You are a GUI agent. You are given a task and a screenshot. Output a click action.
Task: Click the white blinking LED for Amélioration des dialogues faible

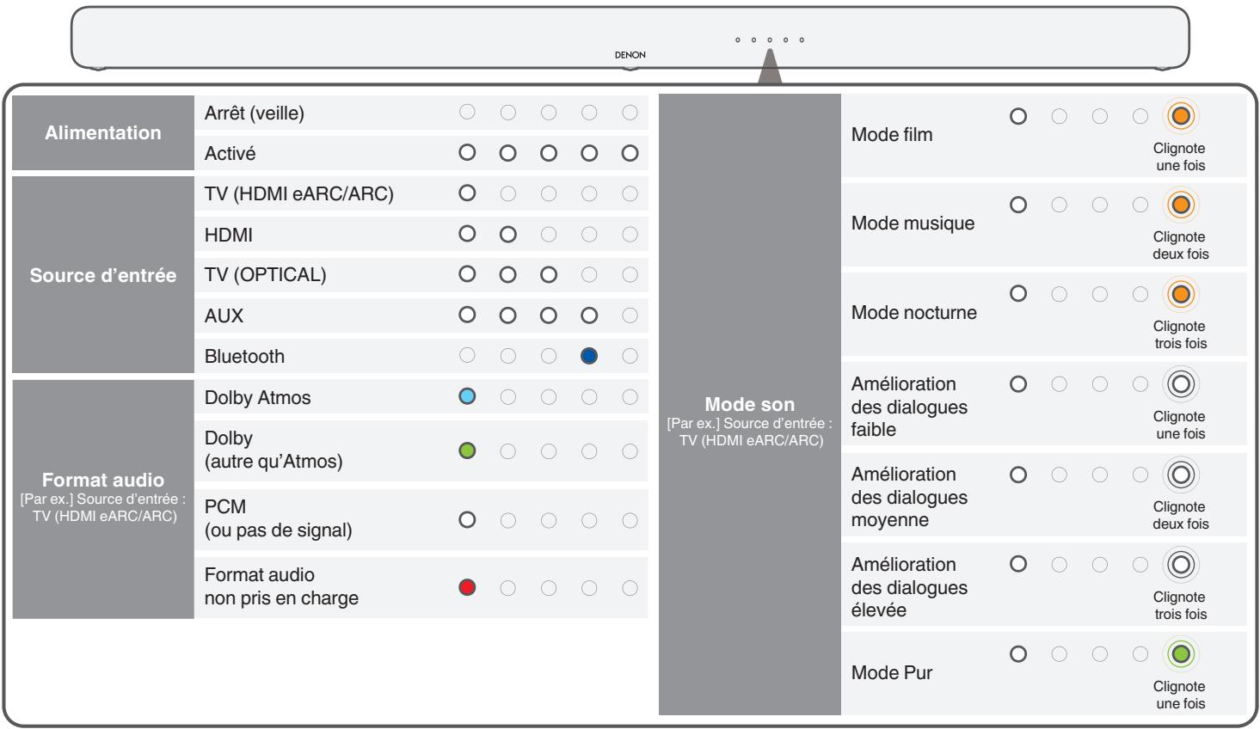click(x=1181, y=384)
